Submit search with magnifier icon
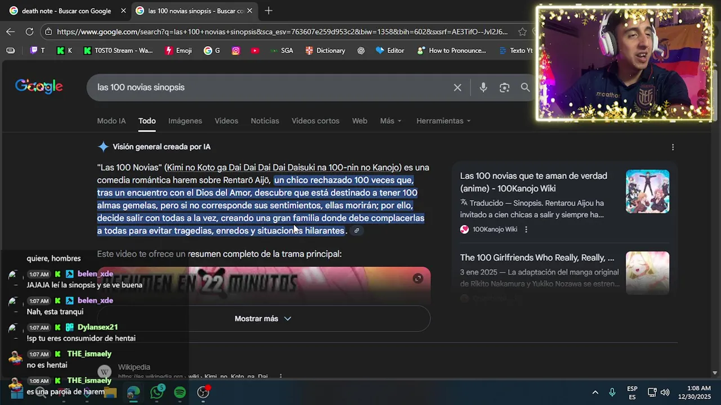Image resolution: width=721 pixels, height=405 pixels. [525, 87]
